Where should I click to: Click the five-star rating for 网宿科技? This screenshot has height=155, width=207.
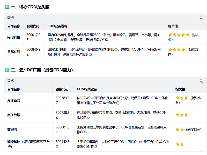(x=179, y=35)
